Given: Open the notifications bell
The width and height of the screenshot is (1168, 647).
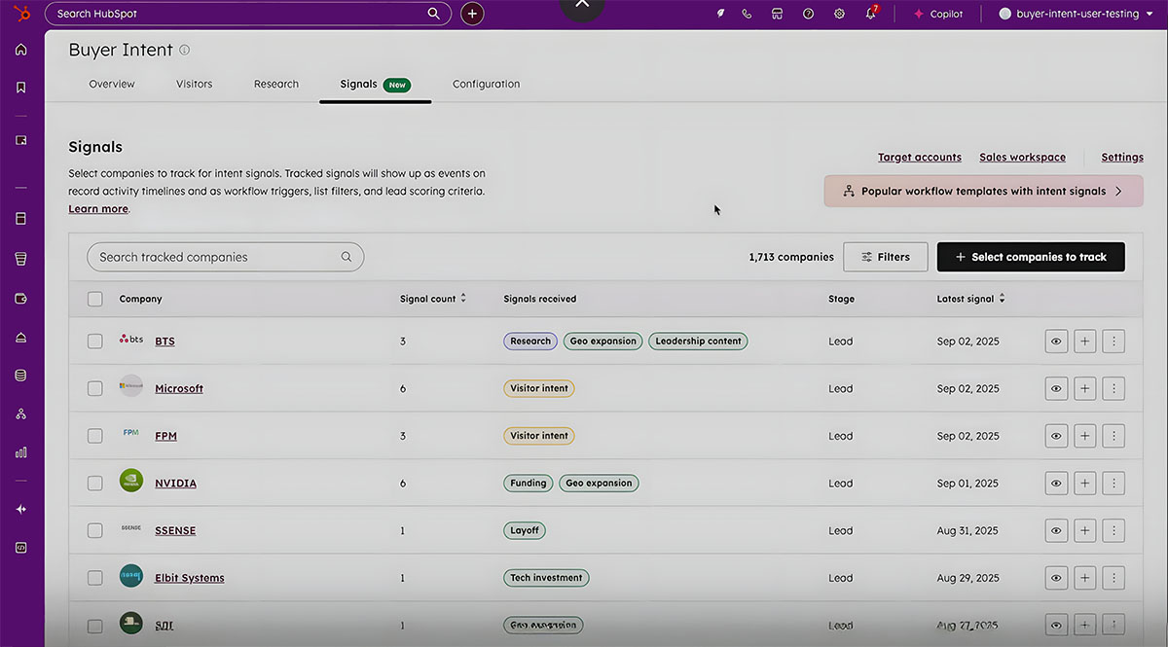Looking at the screenshot, I should [869, 14].
